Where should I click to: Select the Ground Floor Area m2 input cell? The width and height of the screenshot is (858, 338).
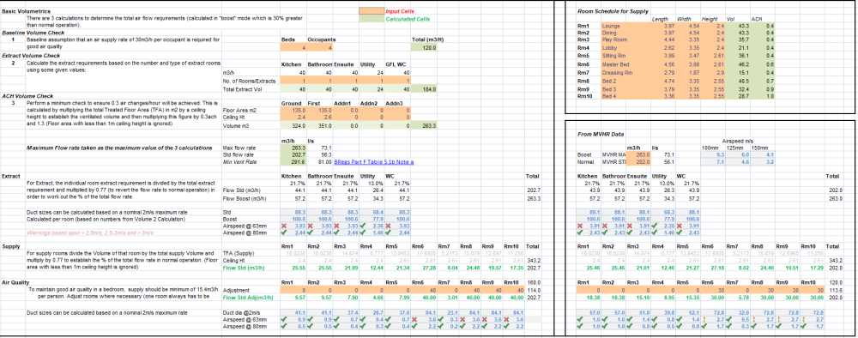coord(293,110)
